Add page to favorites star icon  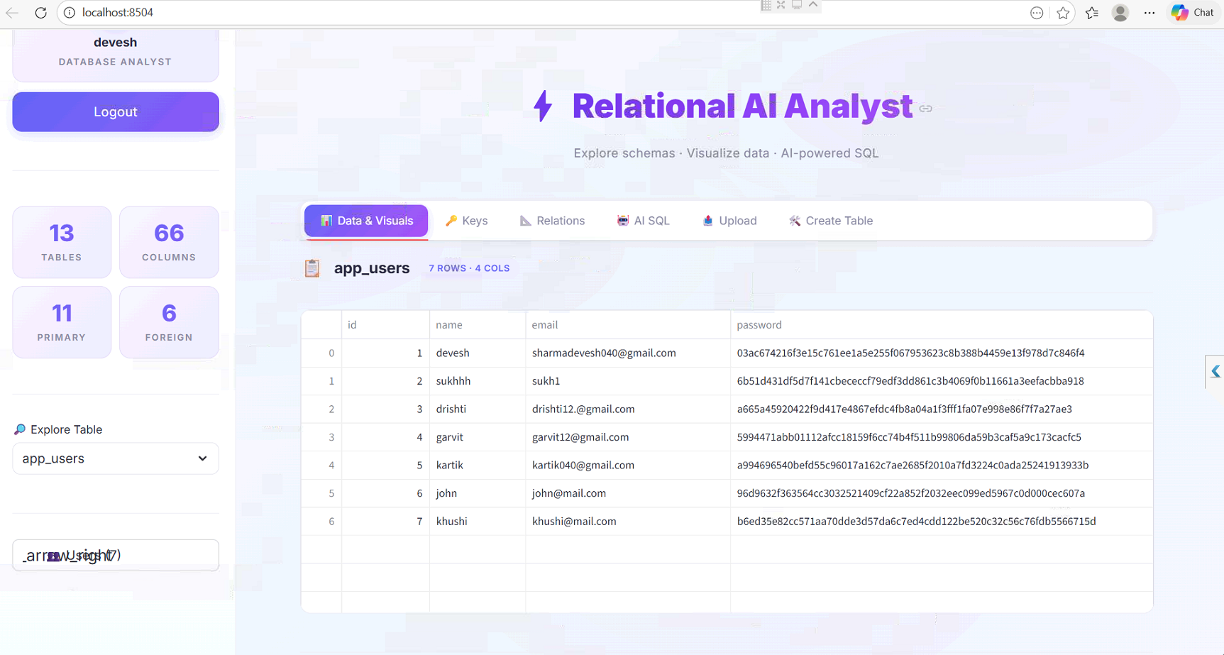coord(1063,13)
